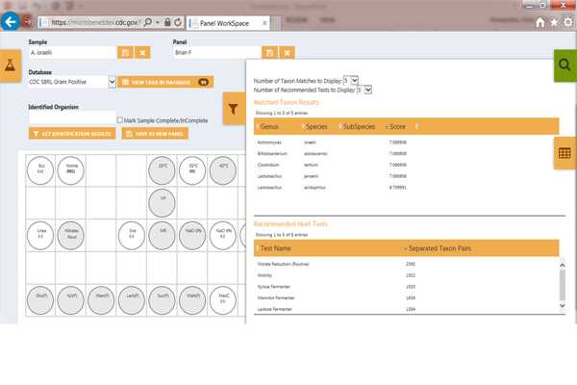Click the orange filter funnel icon
Viewport: 577px width, 385px height.
coord(234,110)
